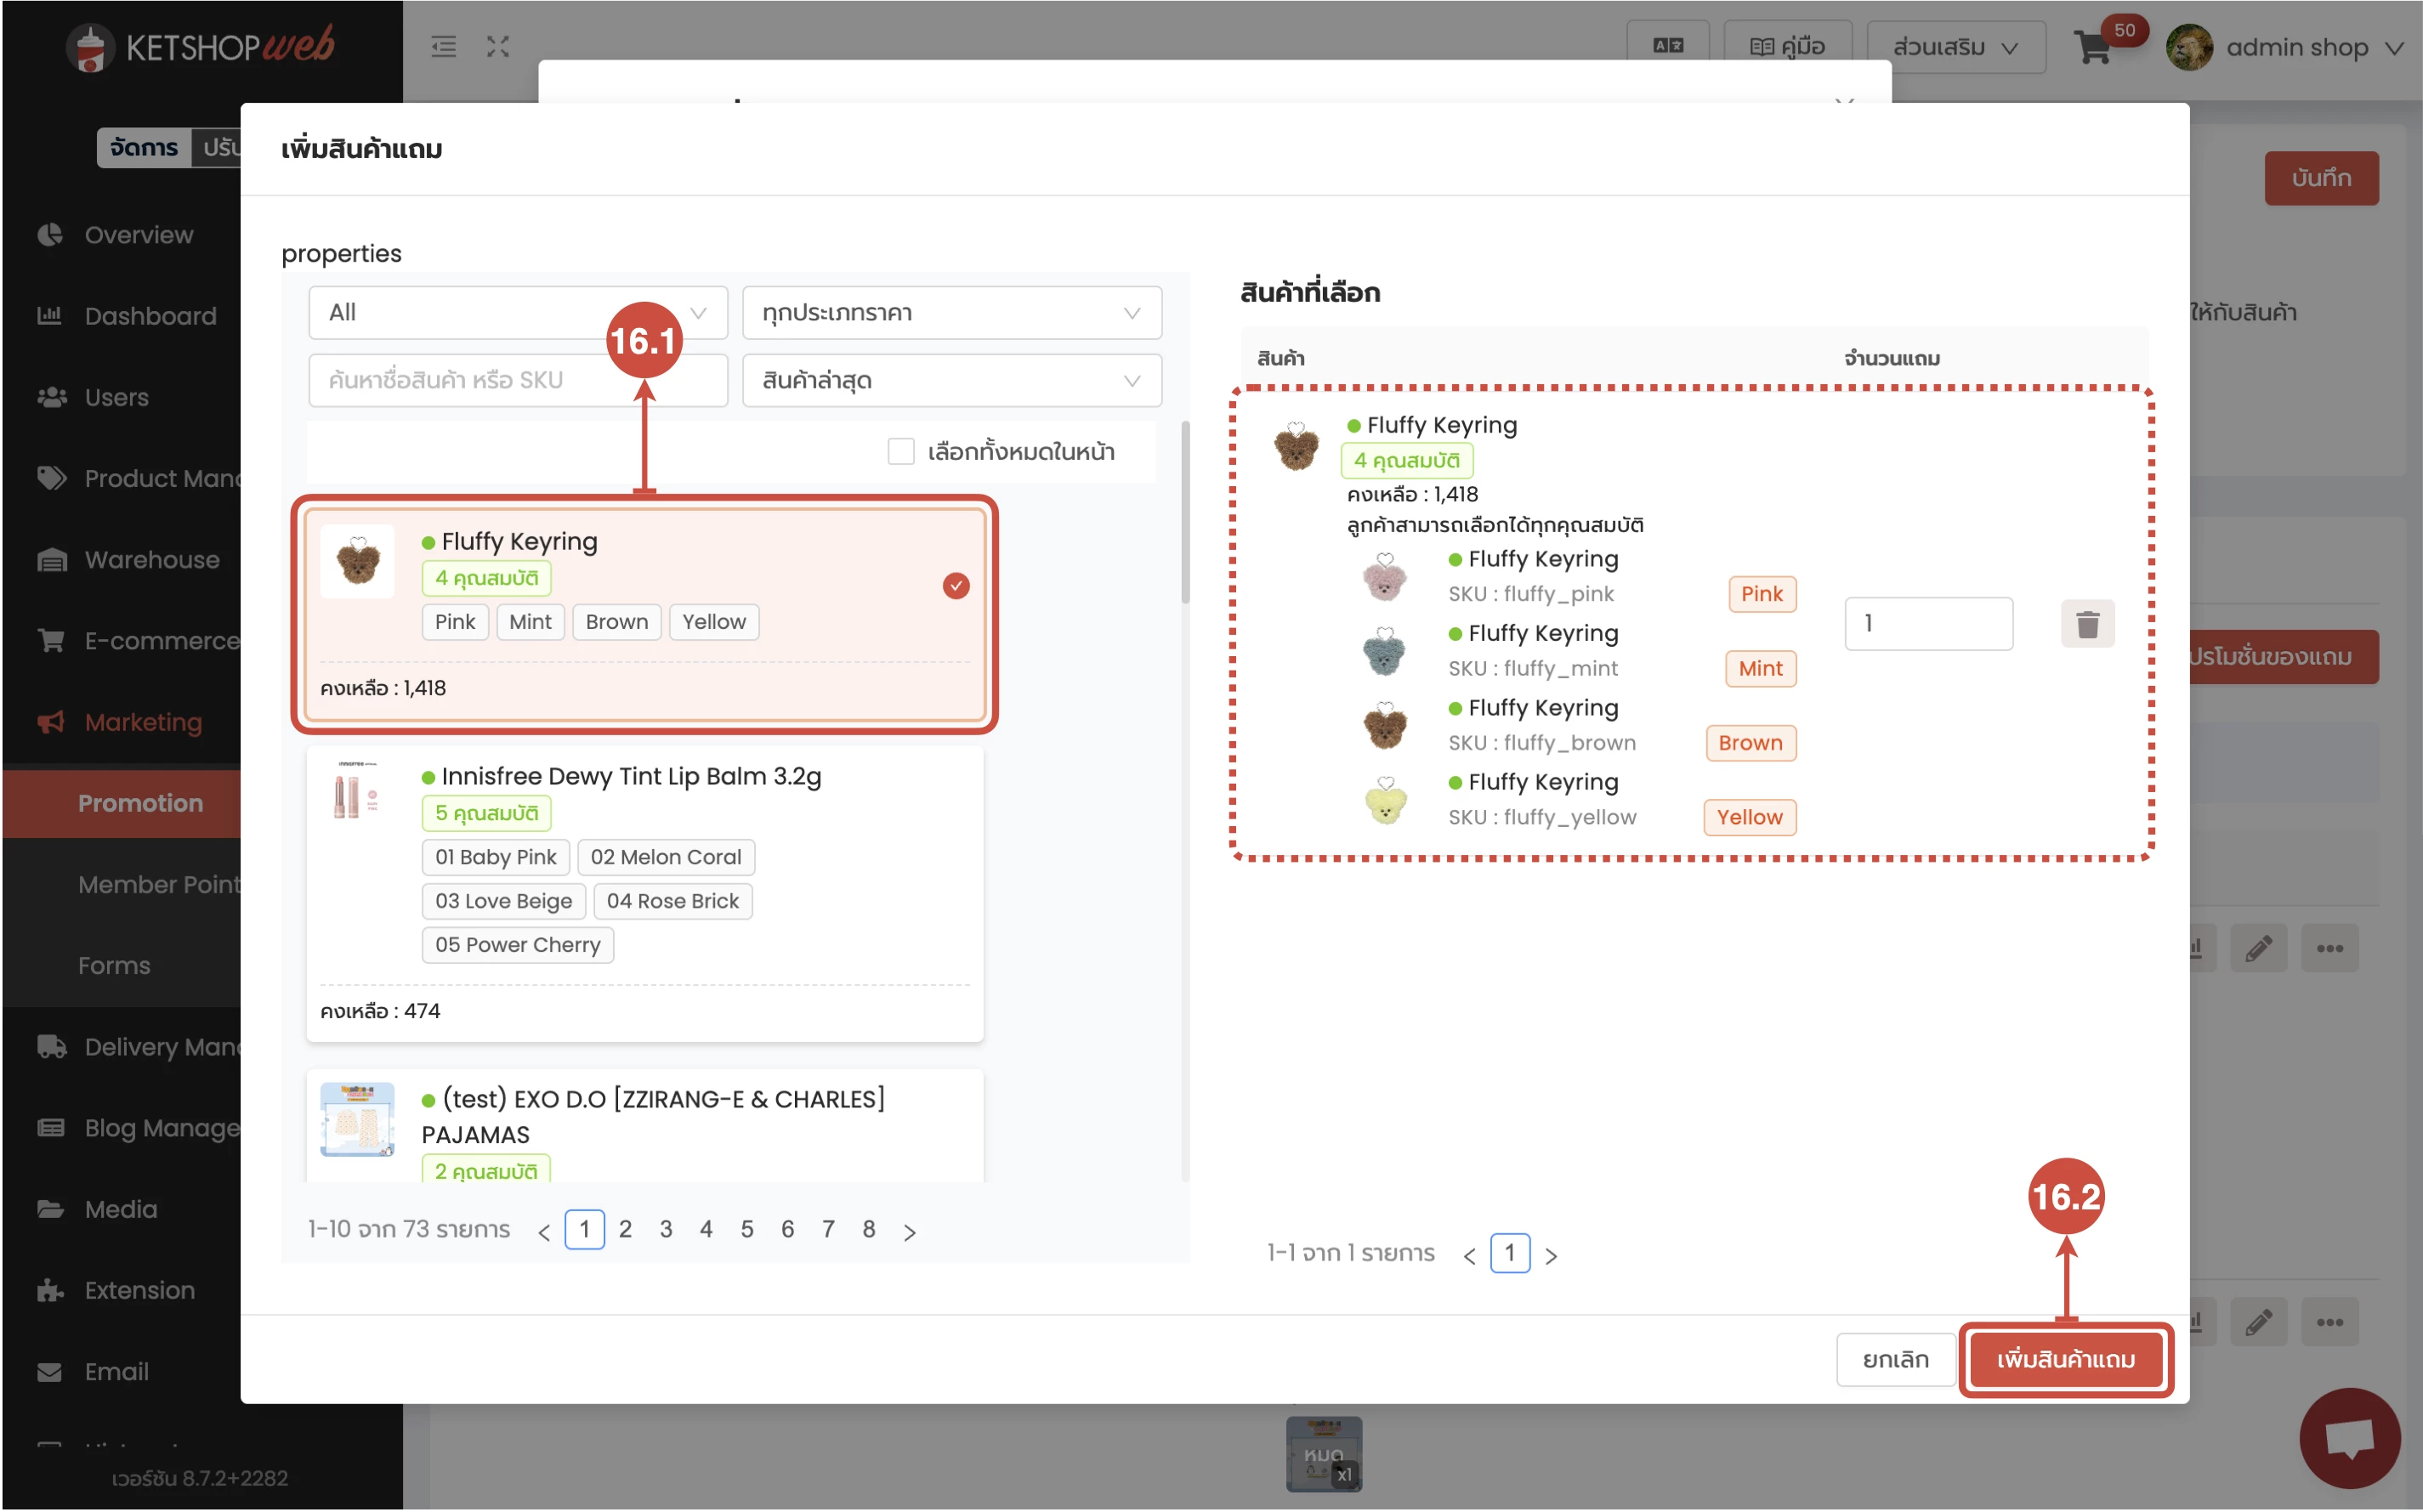Viewport: 2423px width, 1512px height.
Task: Open Promotion in sidebar menu
Action: click(140, 803)
